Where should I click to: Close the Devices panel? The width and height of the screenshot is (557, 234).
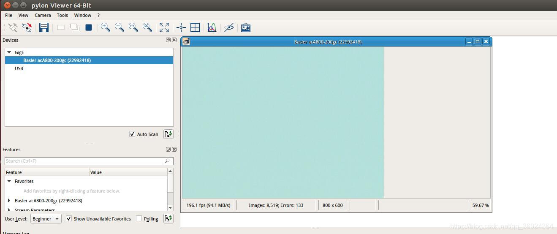[174, 40]
